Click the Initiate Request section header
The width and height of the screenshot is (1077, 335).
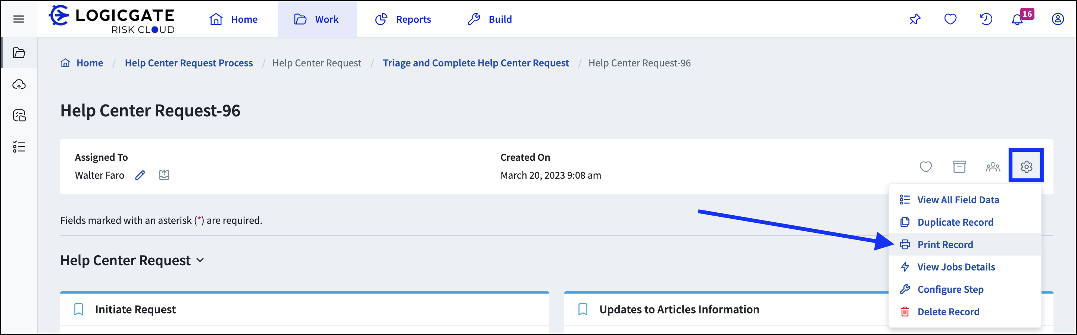click(135, 309)
